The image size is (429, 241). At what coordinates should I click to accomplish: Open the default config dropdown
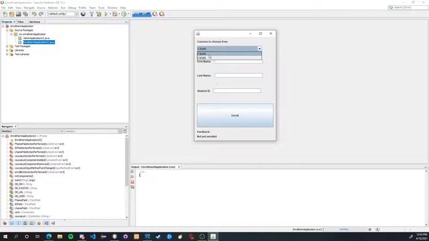pos(63,14)
